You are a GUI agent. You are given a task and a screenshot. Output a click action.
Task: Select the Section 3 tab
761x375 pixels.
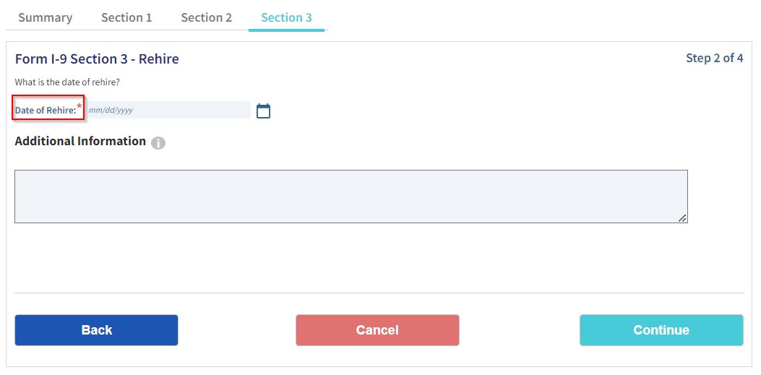tap(286, 17)
